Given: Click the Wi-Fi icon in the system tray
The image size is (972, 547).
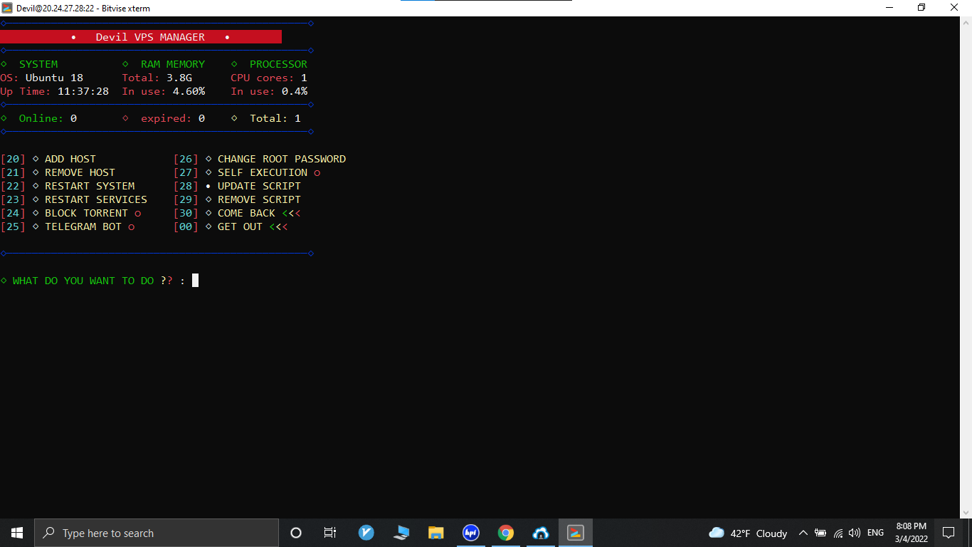Looking at the screenshot, I should pos(838,533).
